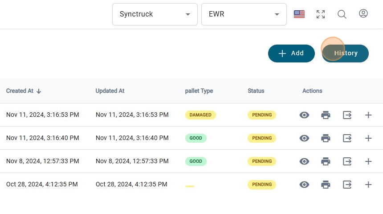
Task: Expand the EWR location dropdown
Action: (244, 14)
